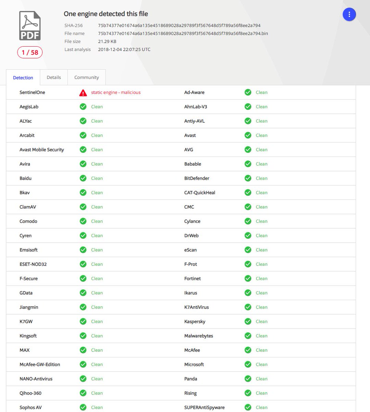Click the green check icon for BitDefender

[x=248, y=178]
